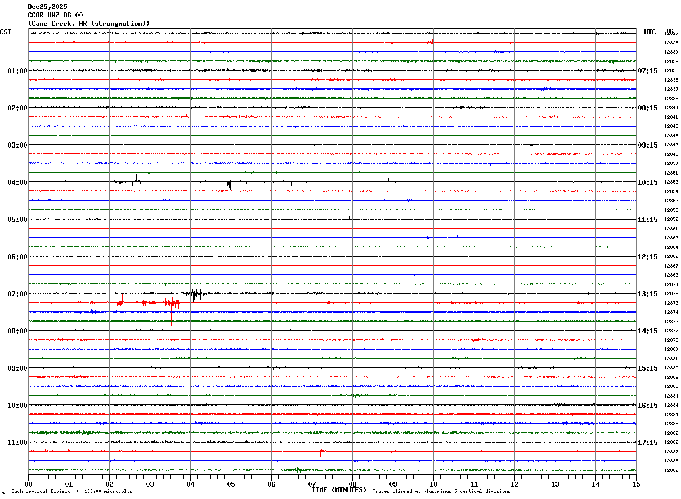Select the 13:15 UTC time label
Screen dimensions: 681x499
click(648, 294)
